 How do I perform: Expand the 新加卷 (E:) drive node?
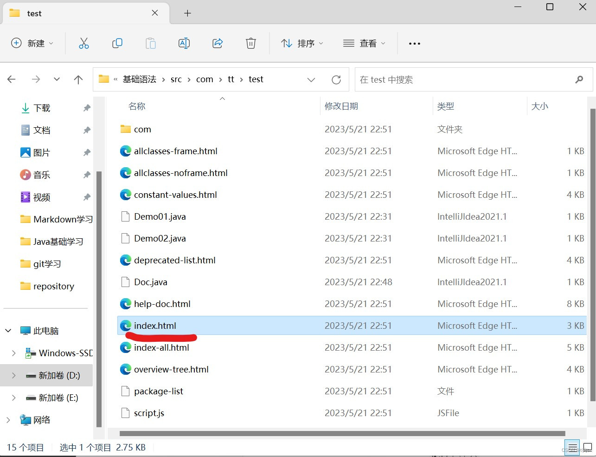click(14, 398)
